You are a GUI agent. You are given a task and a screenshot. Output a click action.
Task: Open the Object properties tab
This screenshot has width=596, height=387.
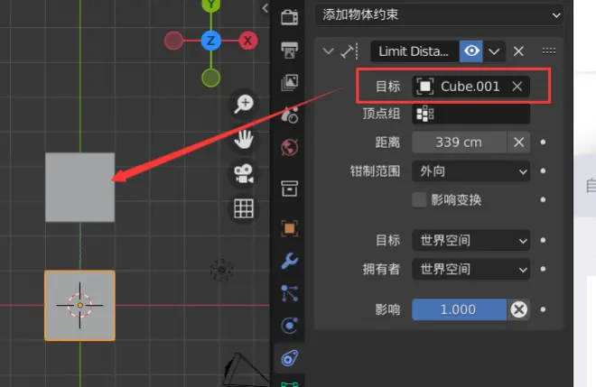click(x=289, y=228)
